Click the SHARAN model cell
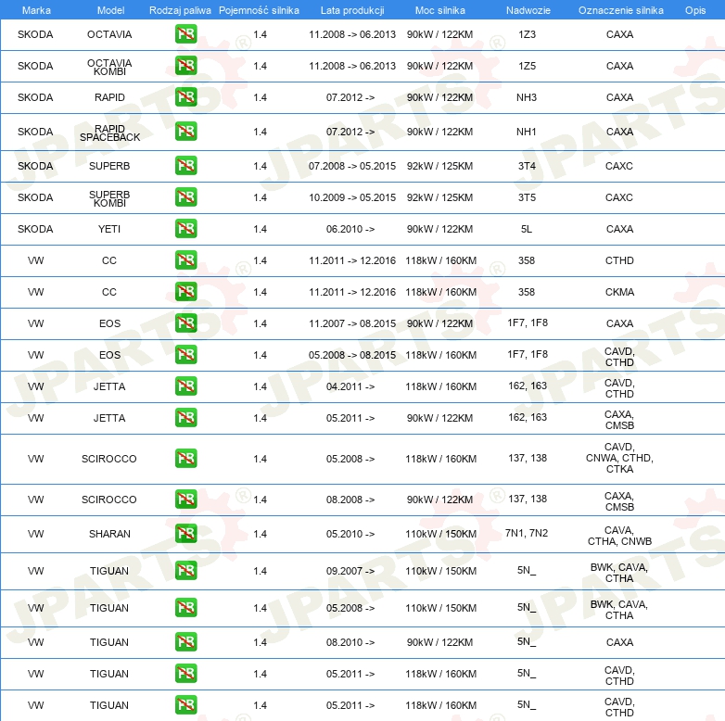Screen dimensions: 725x721 tap(109, 534)
